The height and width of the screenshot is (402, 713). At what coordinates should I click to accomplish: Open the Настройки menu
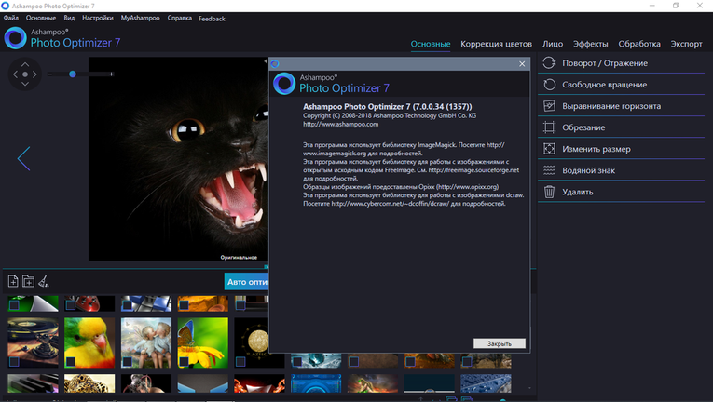tap(98, 18)
